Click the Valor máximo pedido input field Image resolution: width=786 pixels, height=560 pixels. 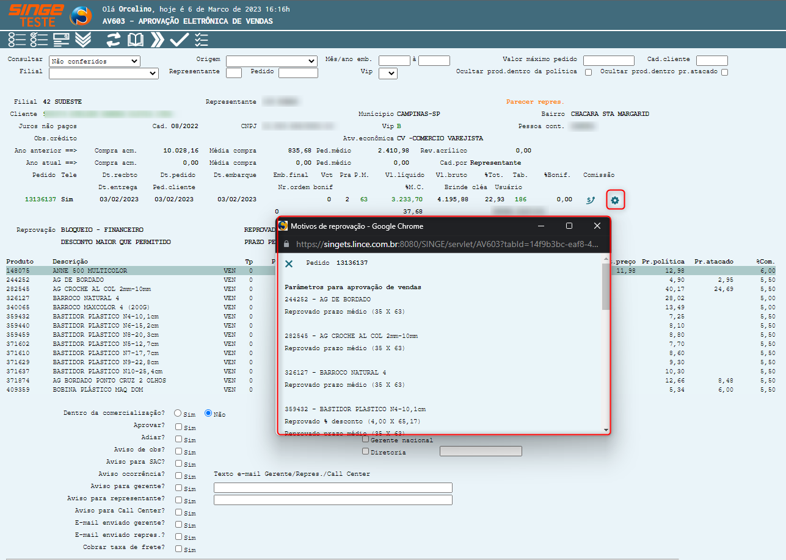(x=608, y=60)
